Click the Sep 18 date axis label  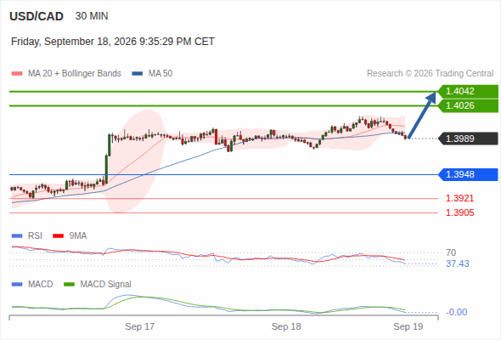point(286,326)
